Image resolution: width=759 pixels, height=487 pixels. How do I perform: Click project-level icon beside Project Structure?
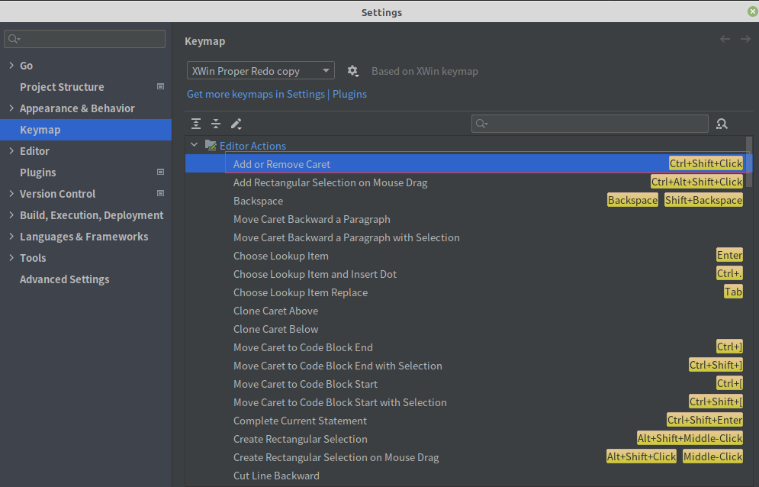pos(161,86)
